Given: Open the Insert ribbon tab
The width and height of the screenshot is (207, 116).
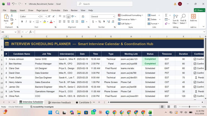Looking at the screenshot, I should click(x=22, y=10).
